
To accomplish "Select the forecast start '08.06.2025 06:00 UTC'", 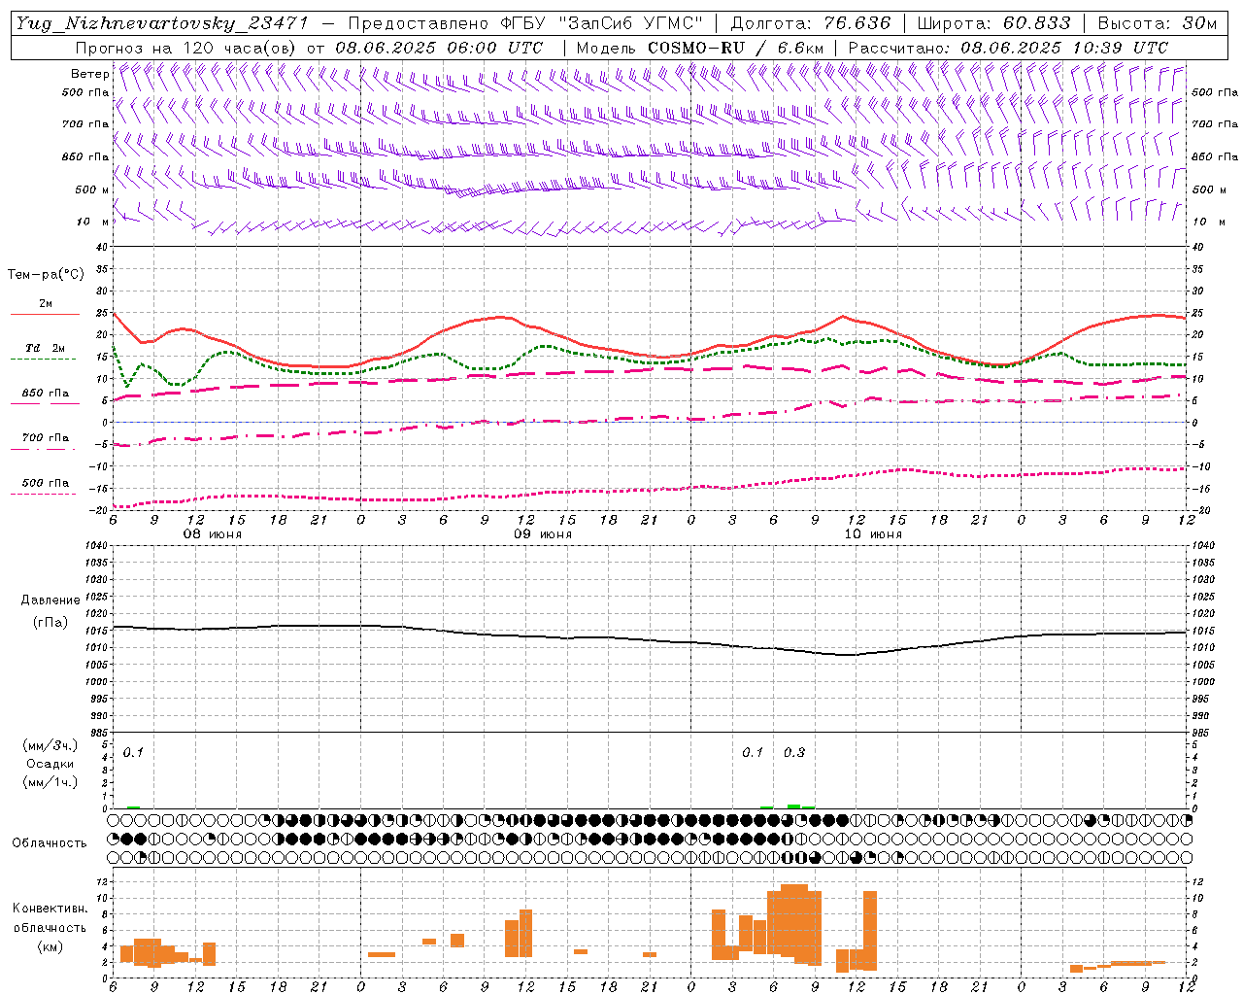I will point(439,48).
